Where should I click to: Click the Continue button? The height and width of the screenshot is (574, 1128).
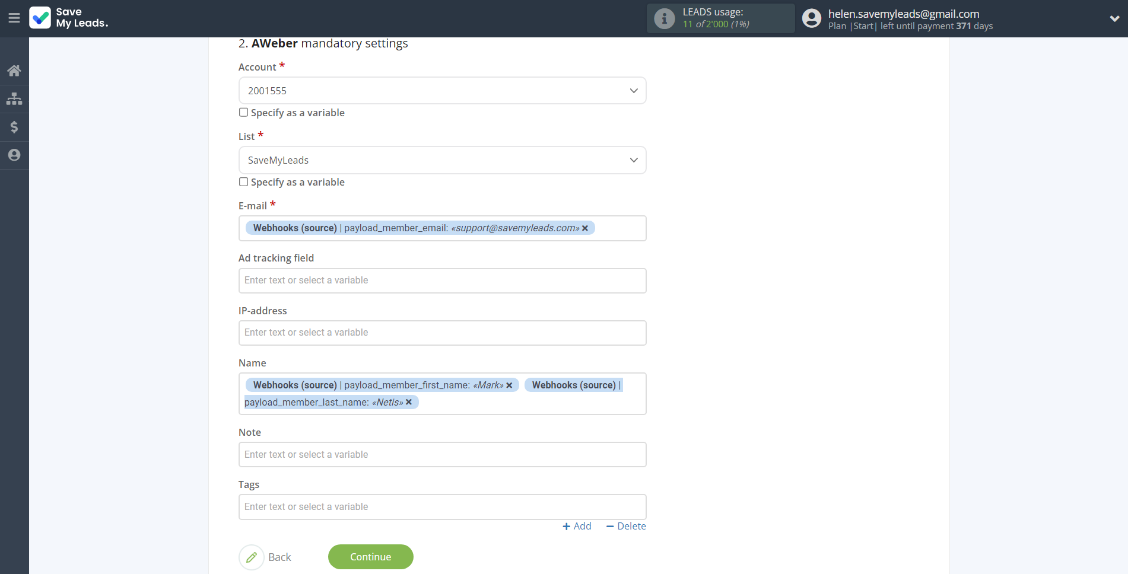[371, 557]
